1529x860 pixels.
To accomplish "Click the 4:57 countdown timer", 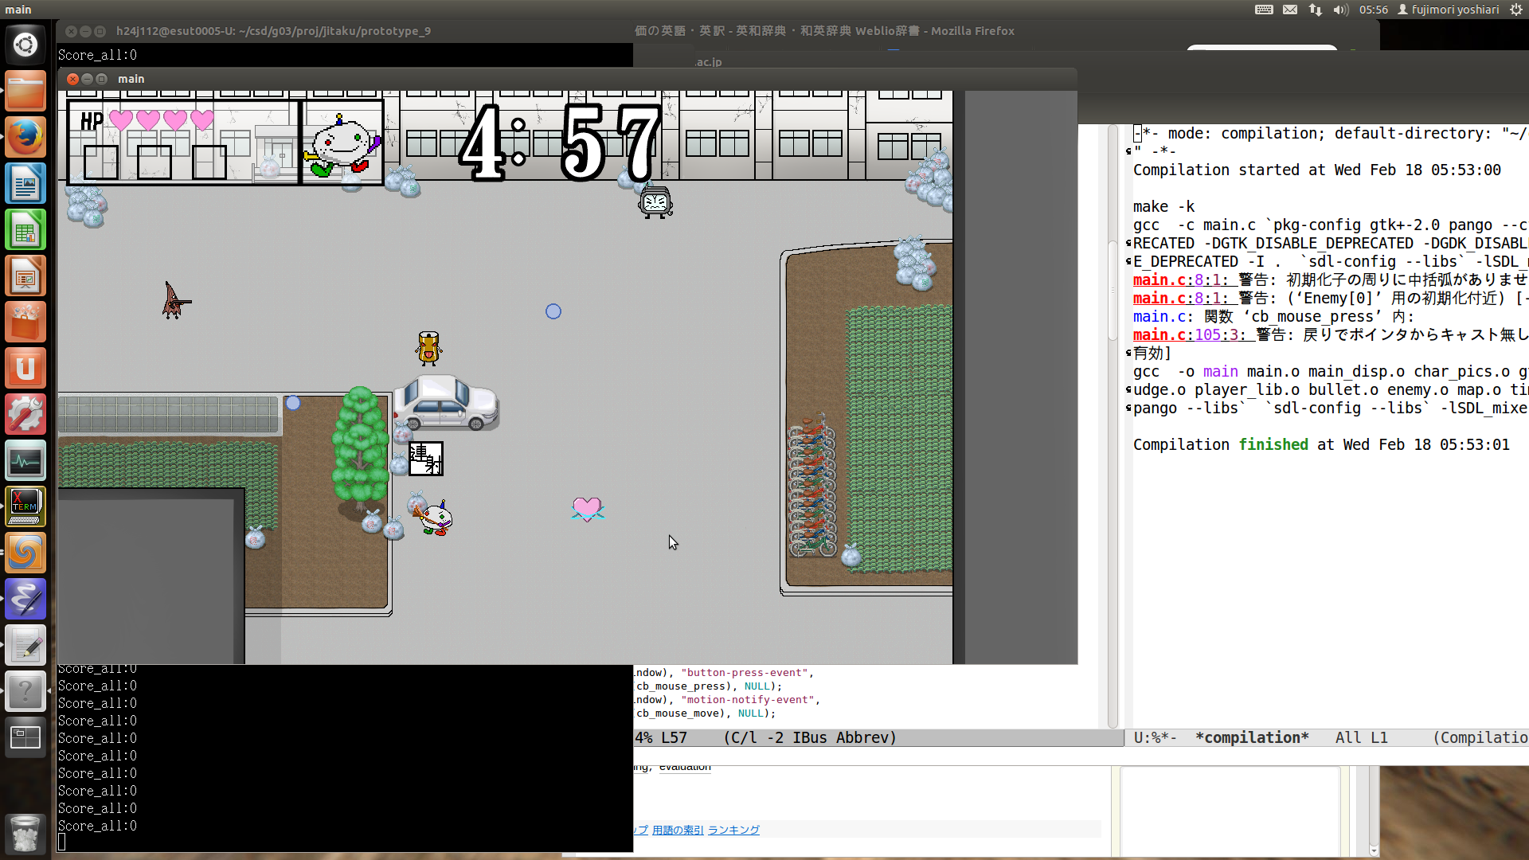I will coord(560,143).
